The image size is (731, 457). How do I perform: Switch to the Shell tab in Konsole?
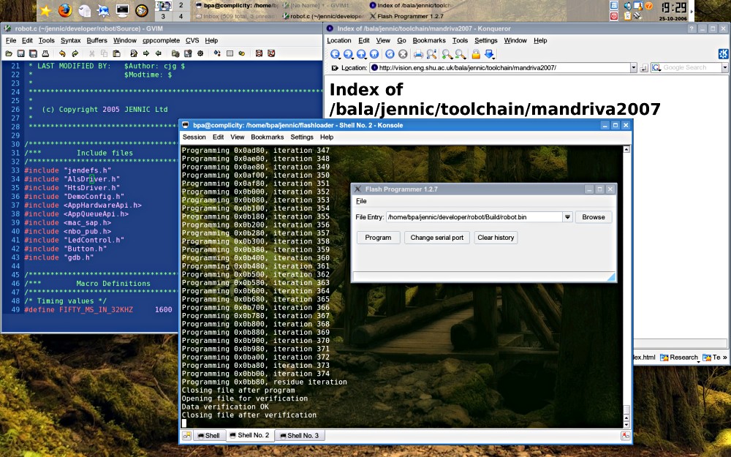(x=208, y=436)
